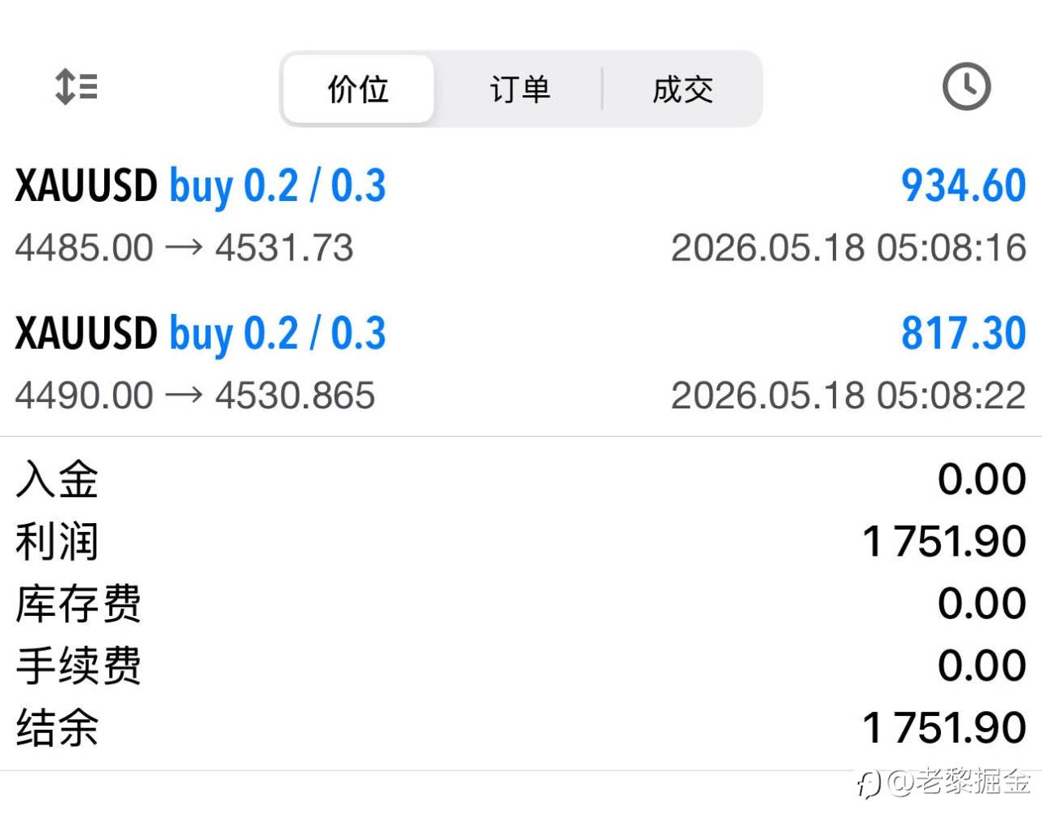Switch to the 订单 tab

point(520,89)
